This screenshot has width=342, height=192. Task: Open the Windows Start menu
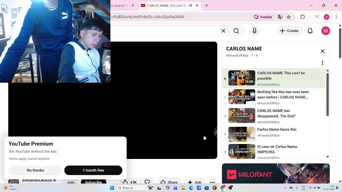point(112,188)
